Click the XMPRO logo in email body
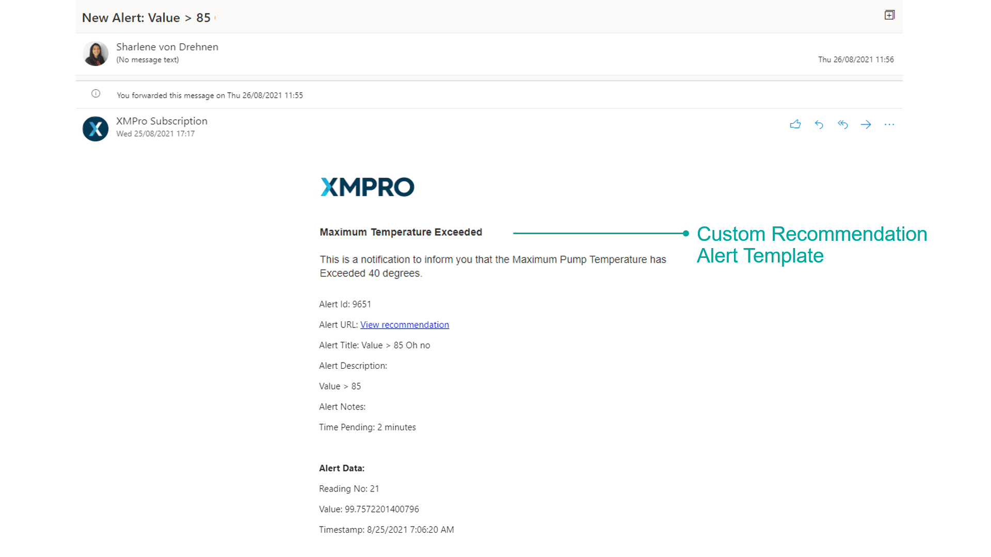 click(x=367, y=187)
